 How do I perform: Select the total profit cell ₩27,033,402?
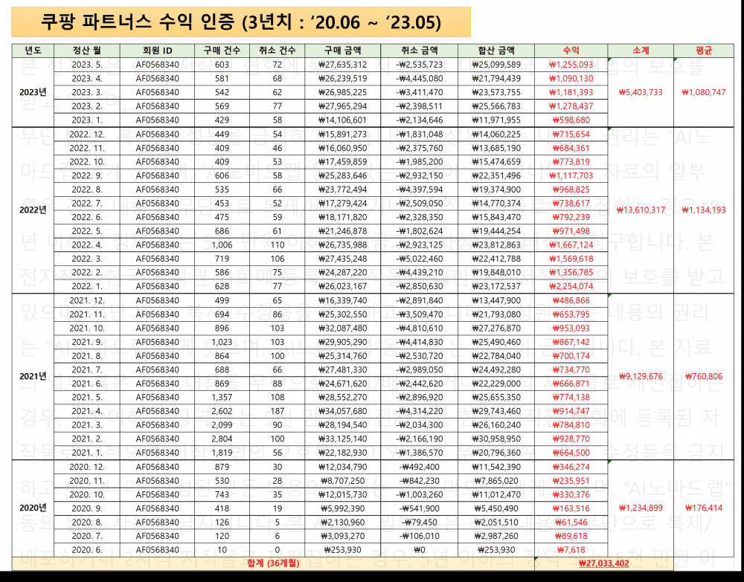click(609, 563)
